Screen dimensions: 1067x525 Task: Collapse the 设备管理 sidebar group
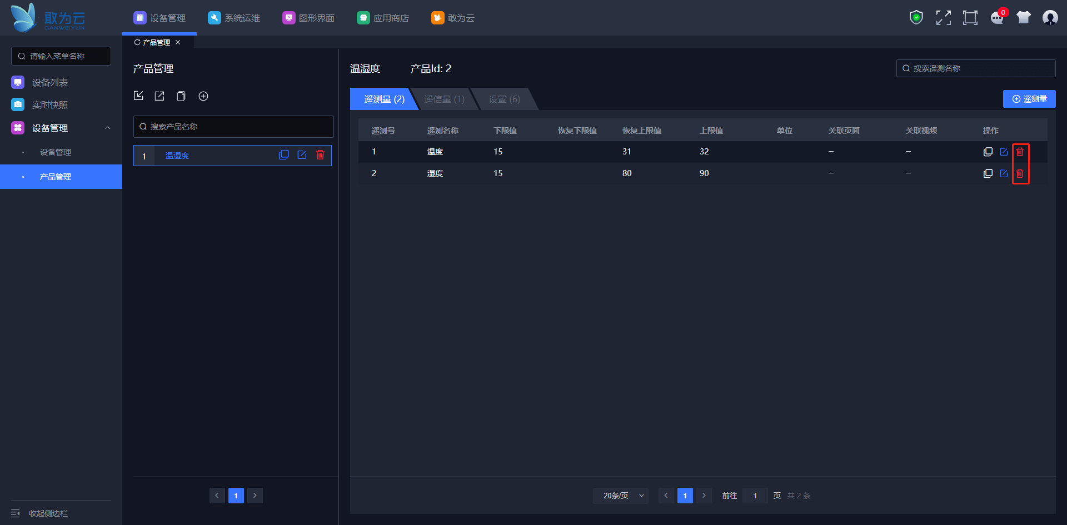[108, 128]
